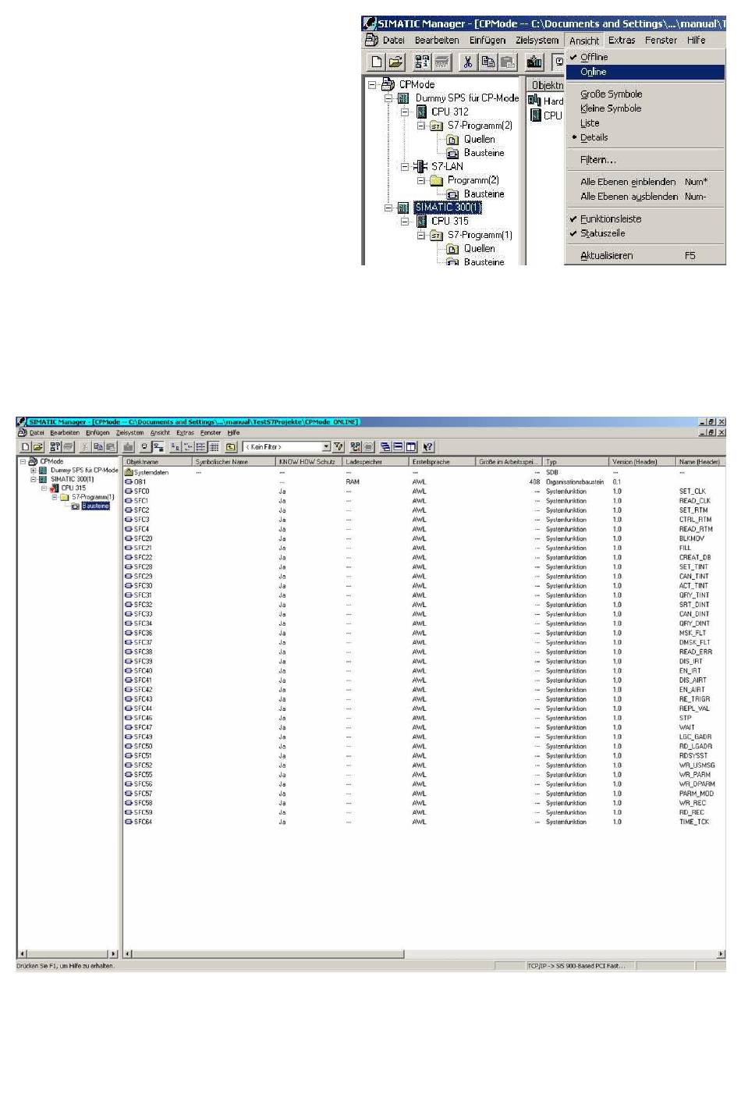Click the project tree horizontal scrollbar thumb
The width and height of the screenshot is (741, 1108).
[x=68, y=954]
